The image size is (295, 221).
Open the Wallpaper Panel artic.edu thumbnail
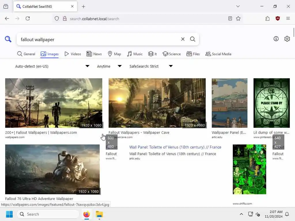[230, 103]
